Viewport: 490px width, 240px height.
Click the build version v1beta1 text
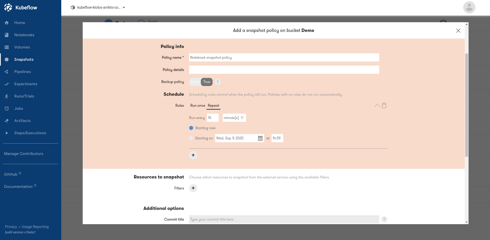pyautogui.click(x=20, y=232)
